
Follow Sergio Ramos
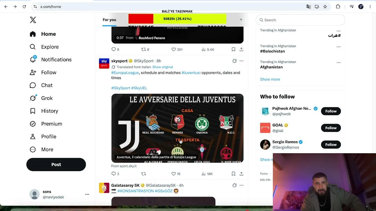pyautogui.click(x=331, y=144)
